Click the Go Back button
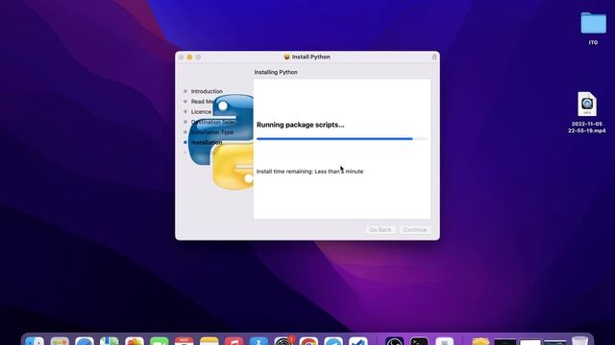The width and height of the screenshot is (615, 345). pyautogui.click(x=381, y=230)
